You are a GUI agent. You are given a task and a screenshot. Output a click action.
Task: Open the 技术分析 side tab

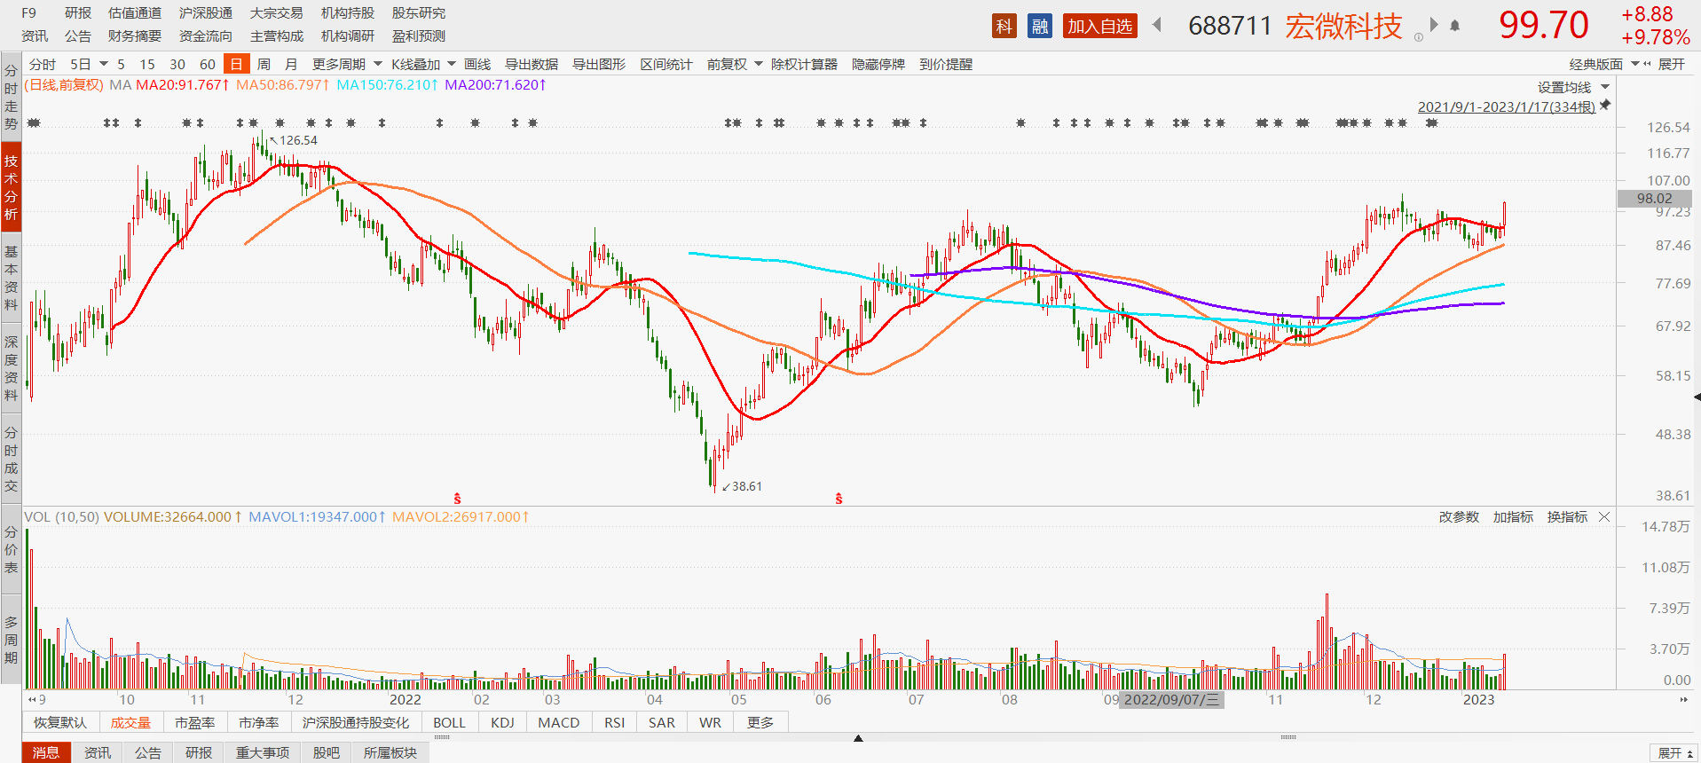coord(11,187)
